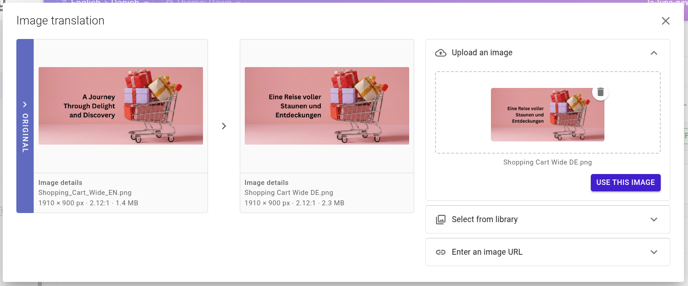The image size is (688, 286).
Task: Collapse the Upload an image section
Action: (654, 53)
